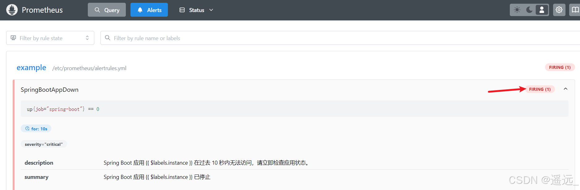Focus the rule name or labels filter field
The width and height of the screenshot is (580, 190).
pos(340,38)
